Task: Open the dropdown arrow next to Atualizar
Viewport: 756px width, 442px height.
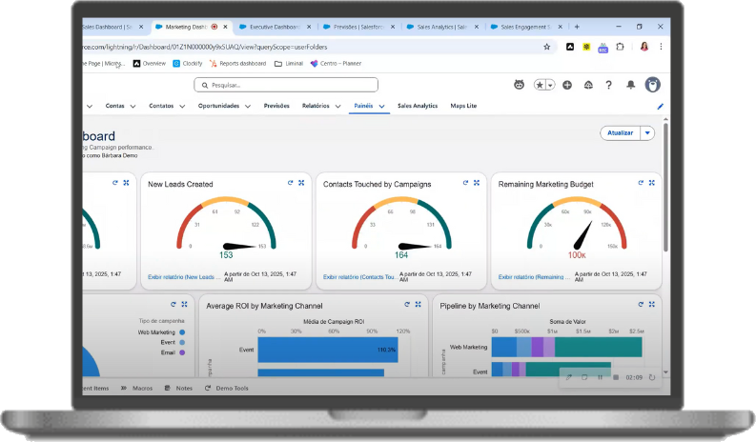Action: 647,133
